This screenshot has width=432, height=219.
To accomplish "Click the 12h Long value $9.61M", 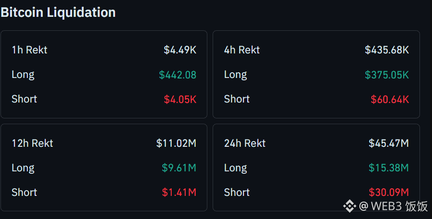I will point(179,167).
